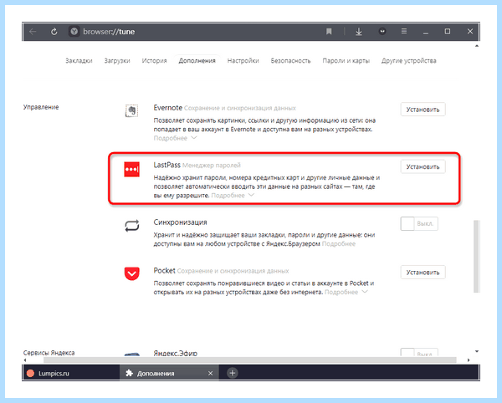Click the Lumpics.ru orange favicon

tap(30, 373)
